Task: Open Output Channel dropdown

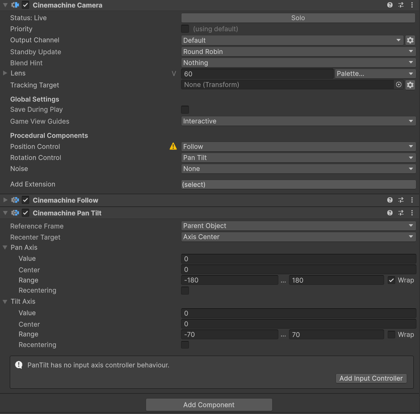Action: pyautogui.click(x=292, y=40)
